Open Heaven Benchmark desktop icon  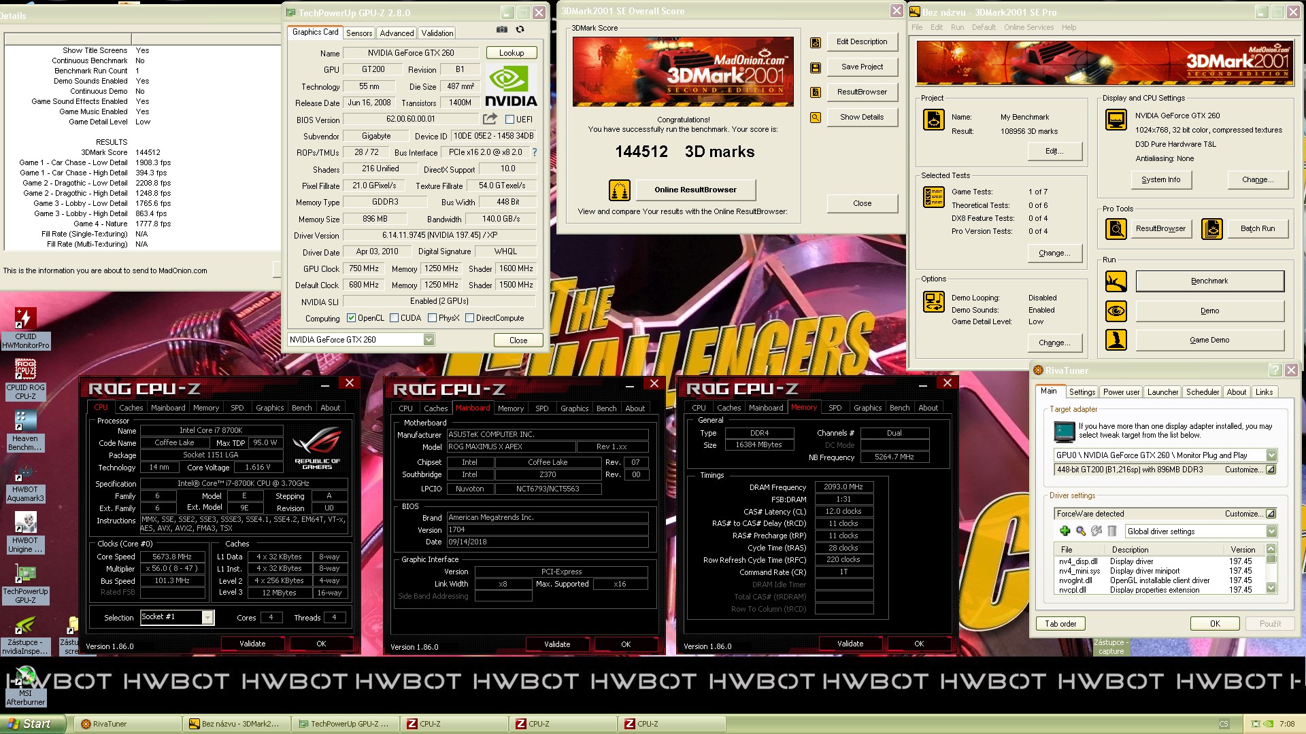pos(25,430)
